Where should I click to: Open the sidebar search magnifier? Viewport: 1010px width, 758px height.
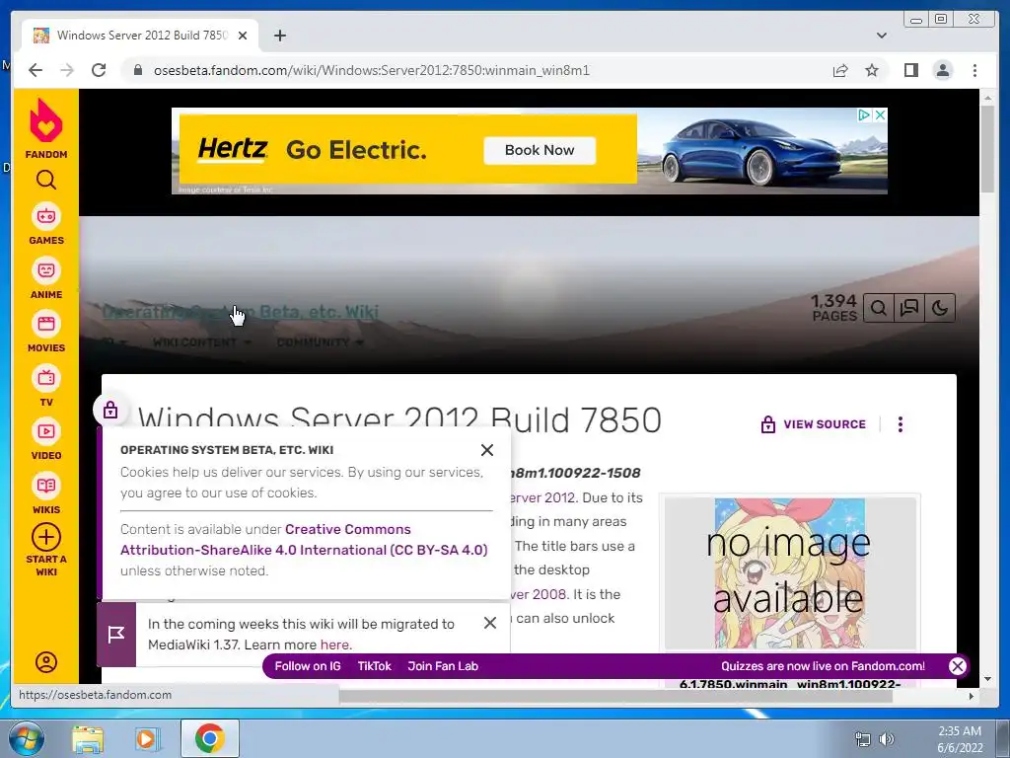point(45,180)
